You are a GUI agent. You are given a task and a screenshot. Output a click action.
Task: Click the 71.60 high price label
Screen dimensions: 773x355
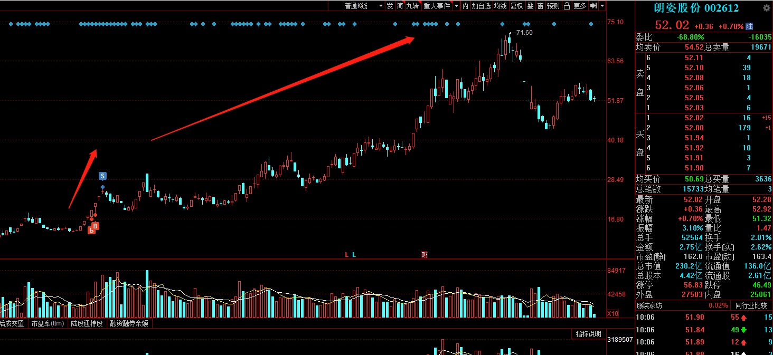click(524, 33)
